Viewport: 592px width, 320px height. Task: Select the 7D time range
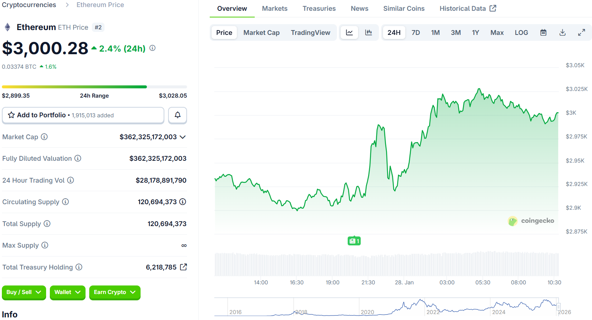416,33
